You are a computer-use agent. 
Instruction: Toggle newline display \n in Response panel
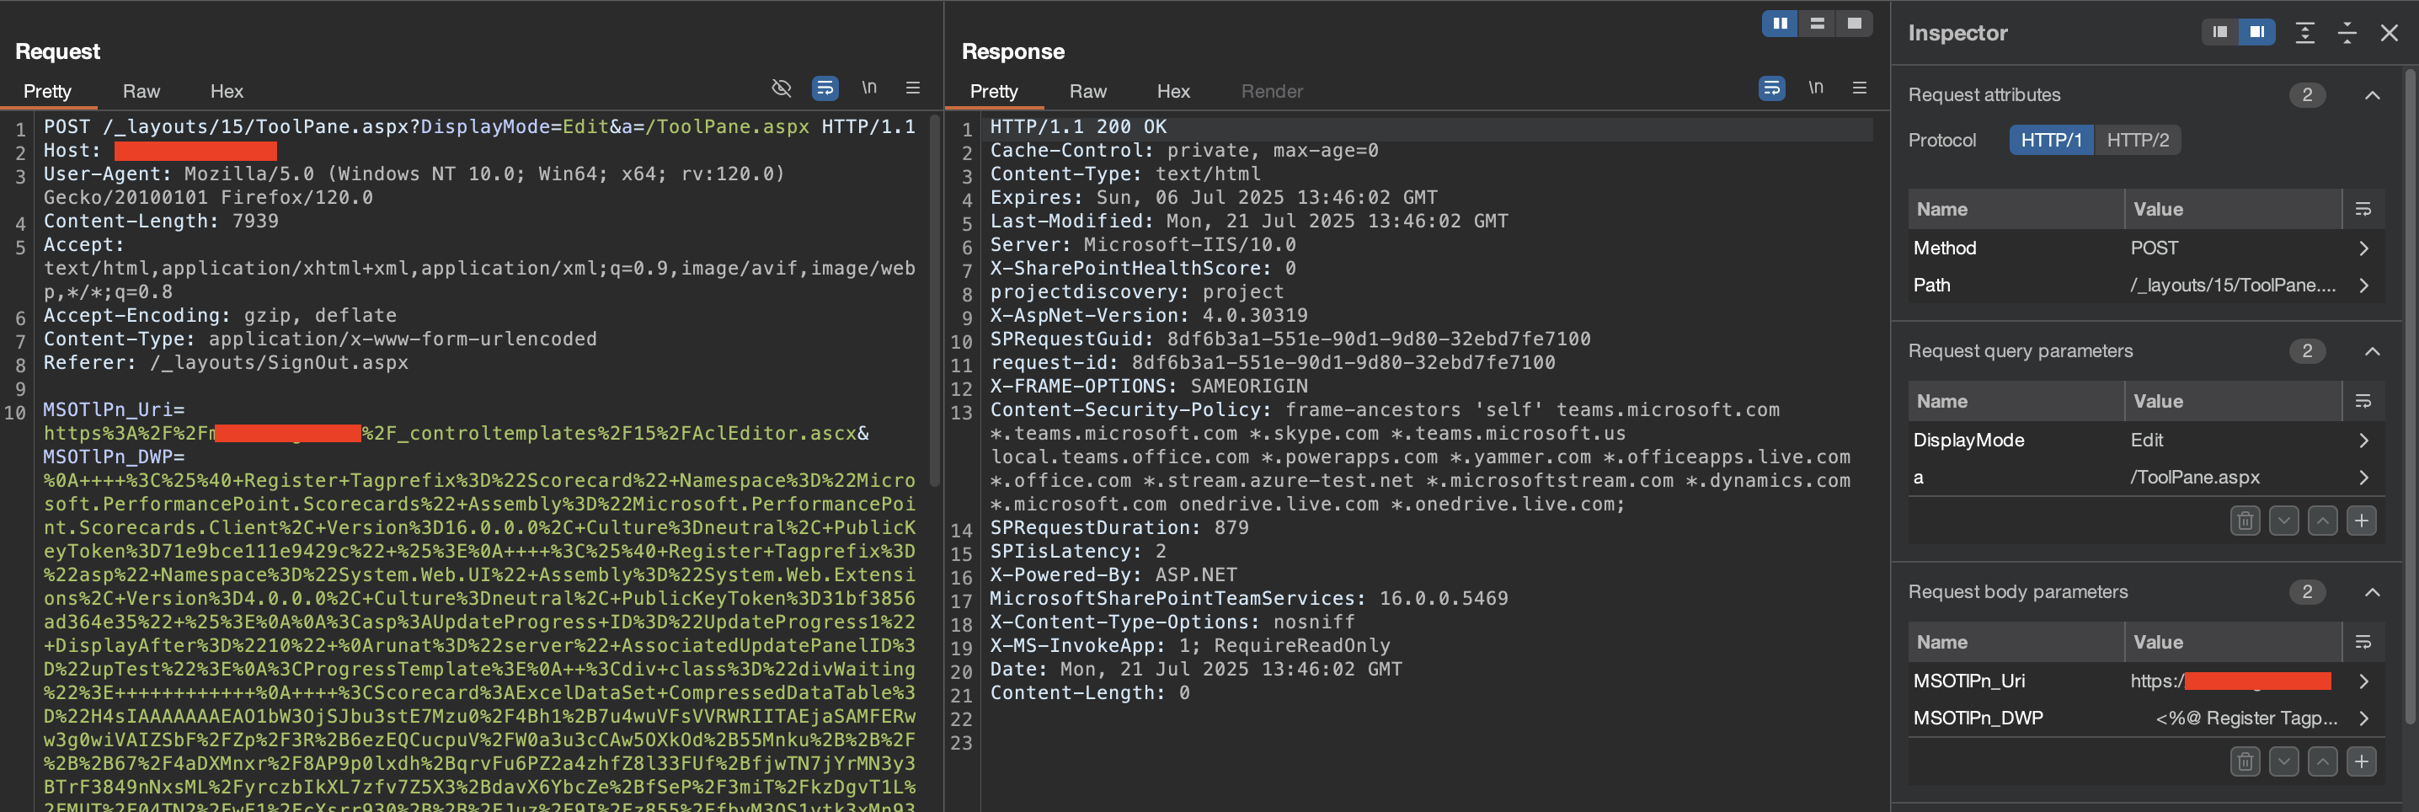tap(1816, 88)
